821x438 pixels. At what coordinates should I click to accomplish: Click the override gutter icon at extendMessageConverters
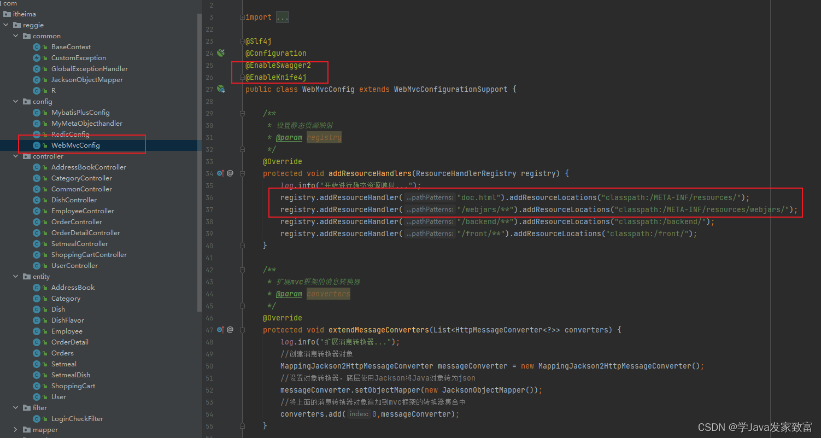[x=220, y=330]
